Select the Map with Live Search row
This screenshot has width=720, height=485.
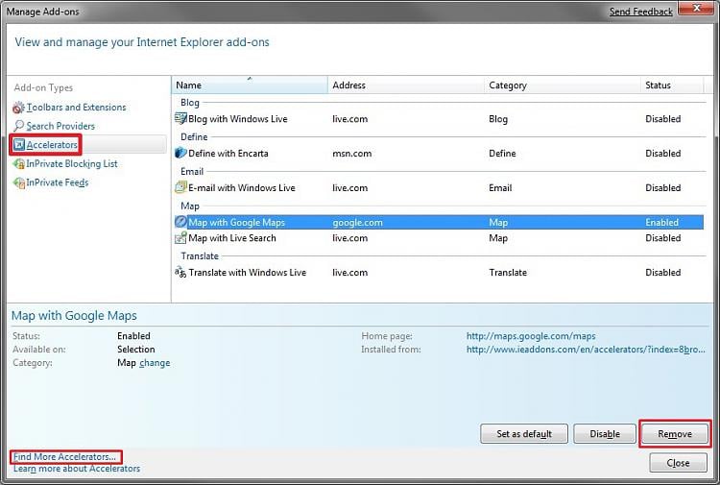pyautogui.click(x=439, y=238)
